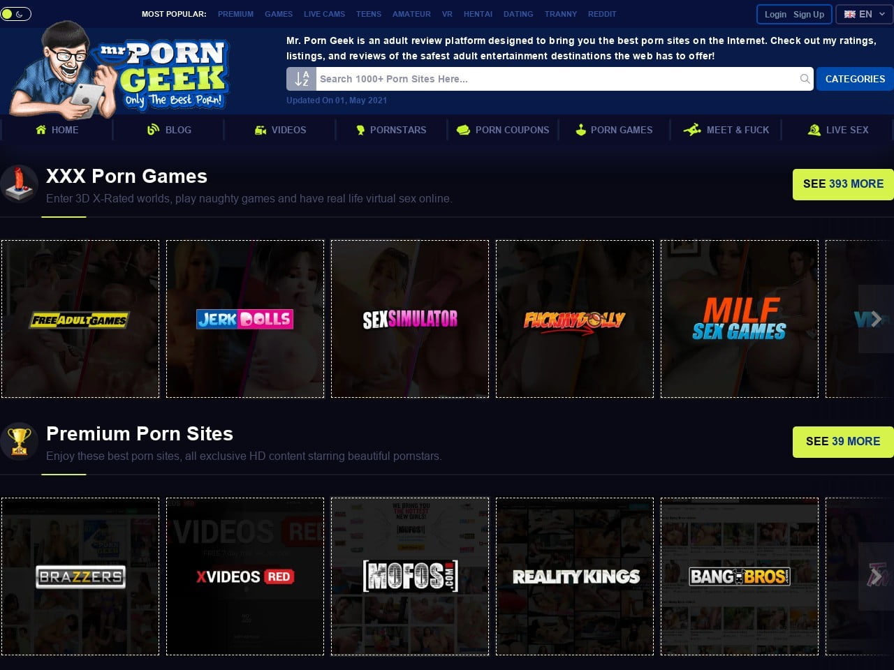Click the coupons icon in navigation bar
Viewport: 894px width, 670px height.
click(463, 130)
